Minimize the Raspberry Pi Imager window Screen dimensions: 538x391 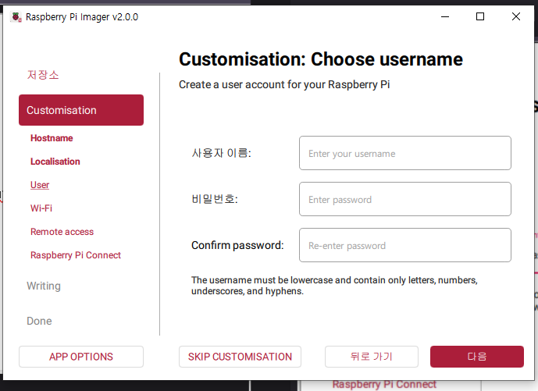[445, 16]
